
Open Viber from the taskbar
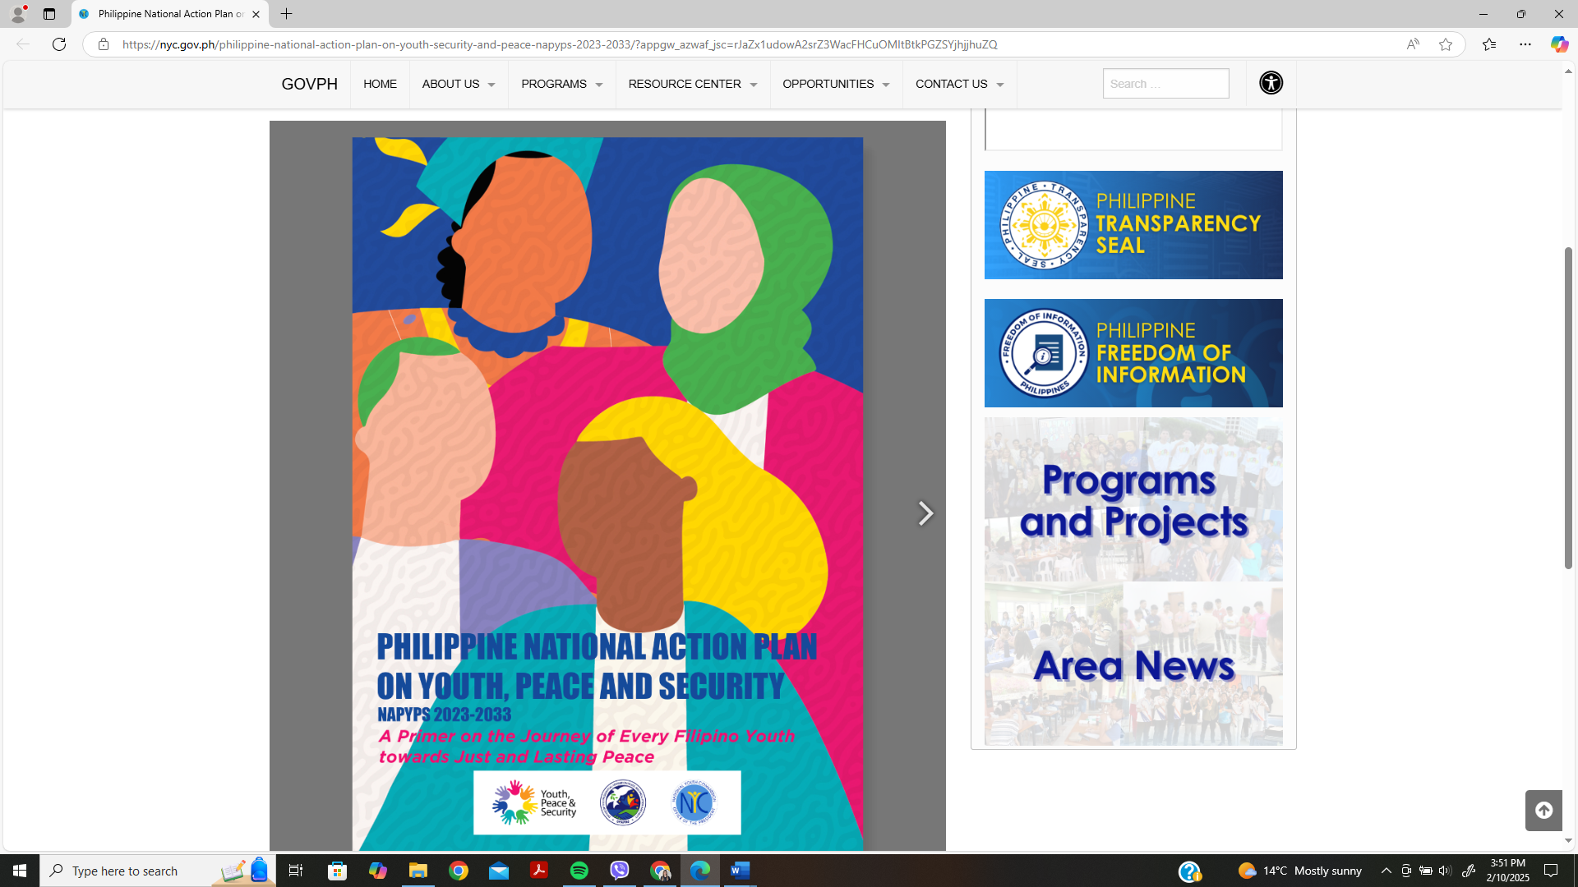(620, 871)
